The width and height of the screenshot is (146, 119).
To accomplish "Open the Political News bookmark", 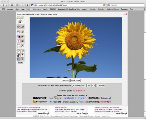I will tap(113, 9).
